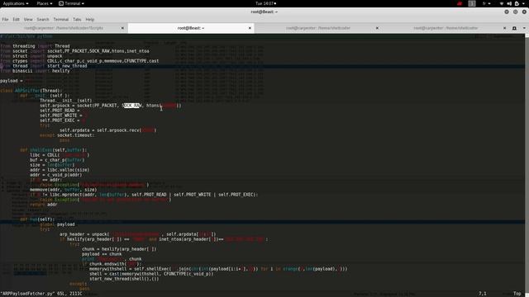Open the Tabs menu
The image size is (529, 297).
[x=77, y=20]
